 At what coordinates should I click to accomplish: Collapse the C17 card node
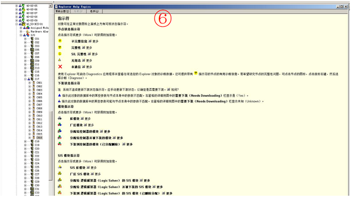[x=25, y=79]
